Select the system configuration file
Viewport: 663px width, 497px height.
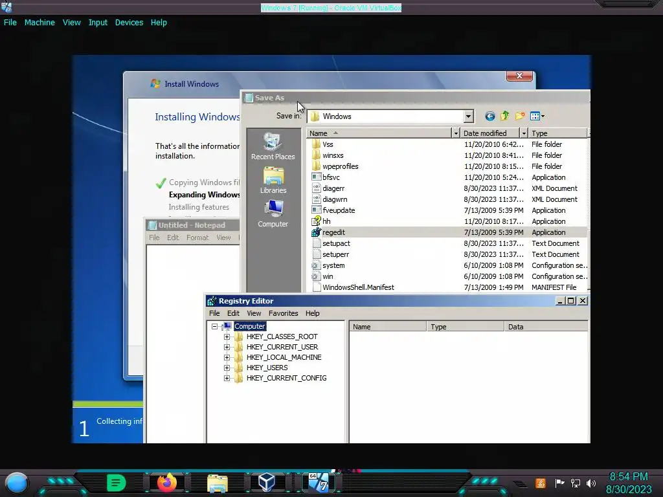tap(333, 265)
